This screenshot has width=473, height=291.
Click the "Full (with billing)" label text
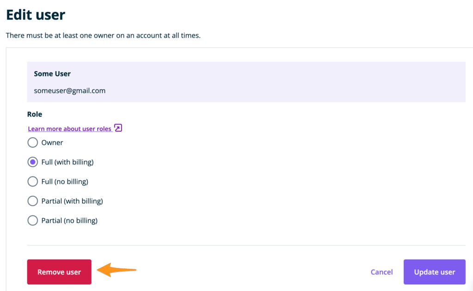67,162
